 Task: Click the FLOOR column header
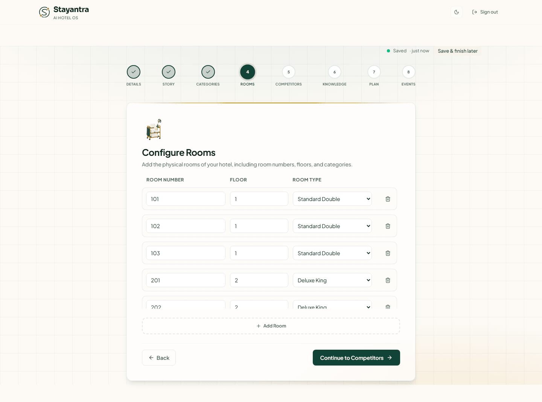[x=239, y=180]
